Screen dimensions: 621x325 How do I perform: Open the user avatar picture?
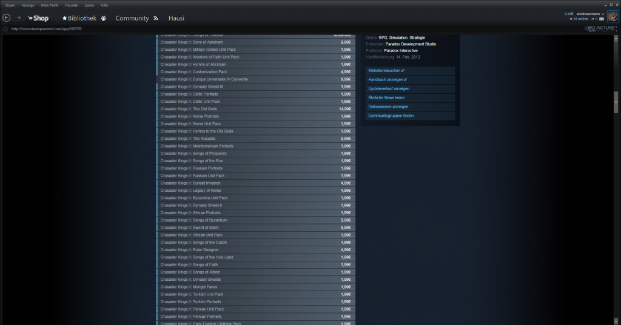(x=613, y=16)
